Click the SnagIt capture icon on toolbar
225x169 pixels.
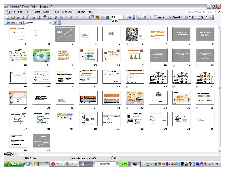coord(8,23)
